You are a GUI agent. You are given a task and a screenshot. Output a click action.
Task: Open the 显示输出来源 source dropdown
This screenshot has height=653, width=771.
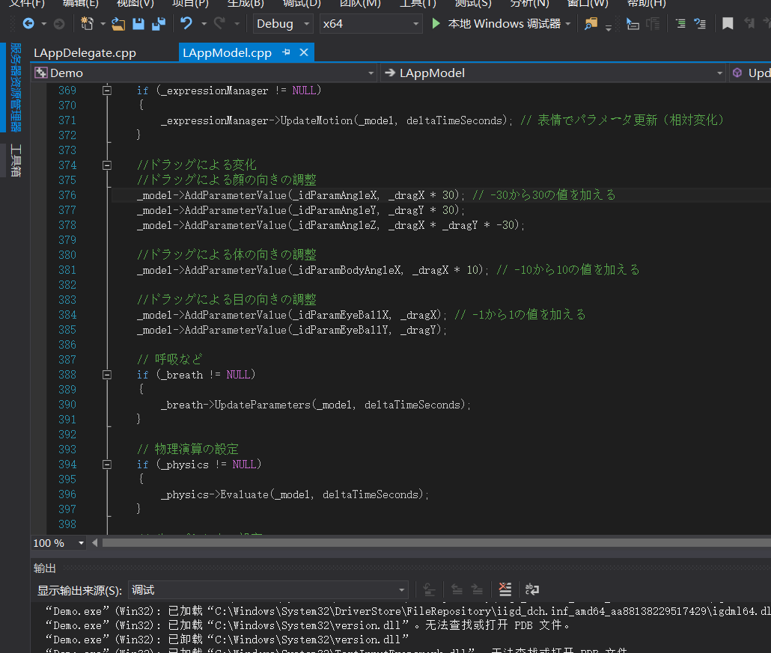(269, 590)
